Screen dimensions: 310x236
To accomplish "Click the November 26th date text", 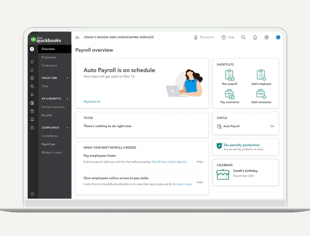I will pyautogui.click(x=244, y=176).
